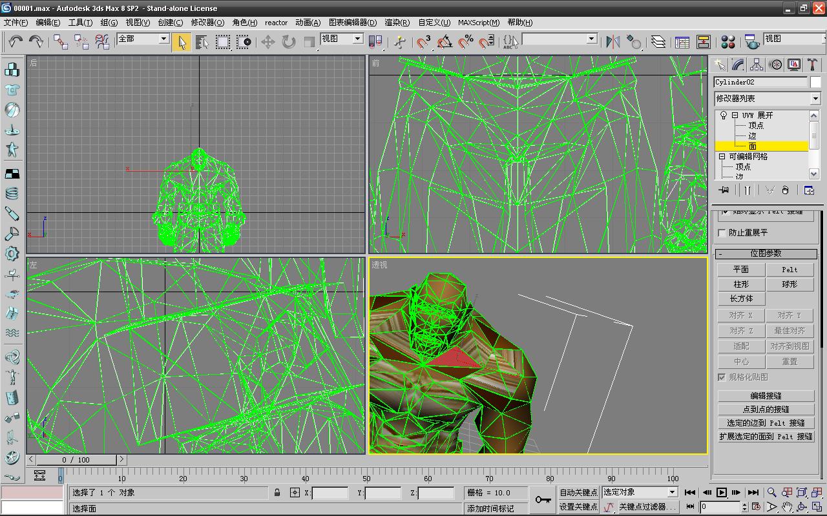Click Maximize Viewport Toggle icon

pos(817,507)
